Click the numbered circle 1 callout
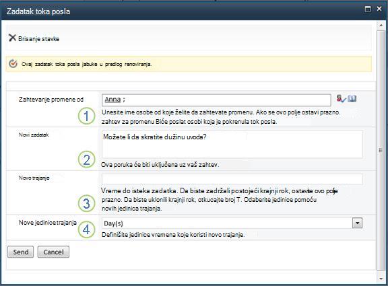The height and width of the screenshot is (286, 388). pyautogui.click(x=86, y=116)
